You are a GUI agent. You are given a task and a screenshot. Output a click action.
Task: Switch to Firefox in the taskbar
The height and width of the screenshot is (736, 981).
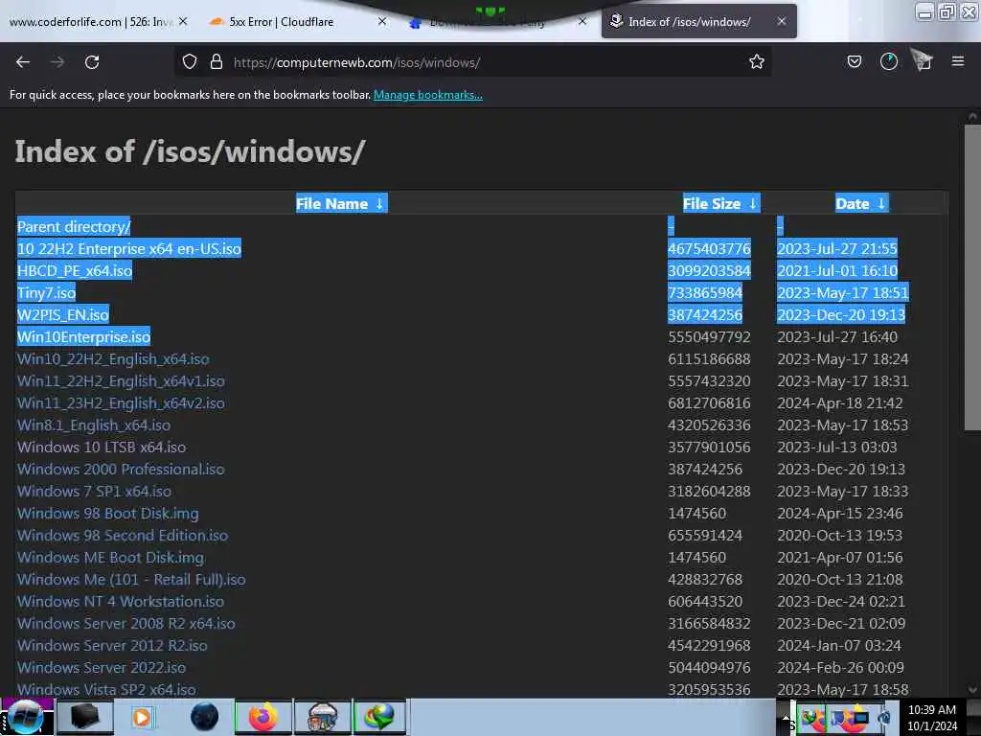pos(263,717)
